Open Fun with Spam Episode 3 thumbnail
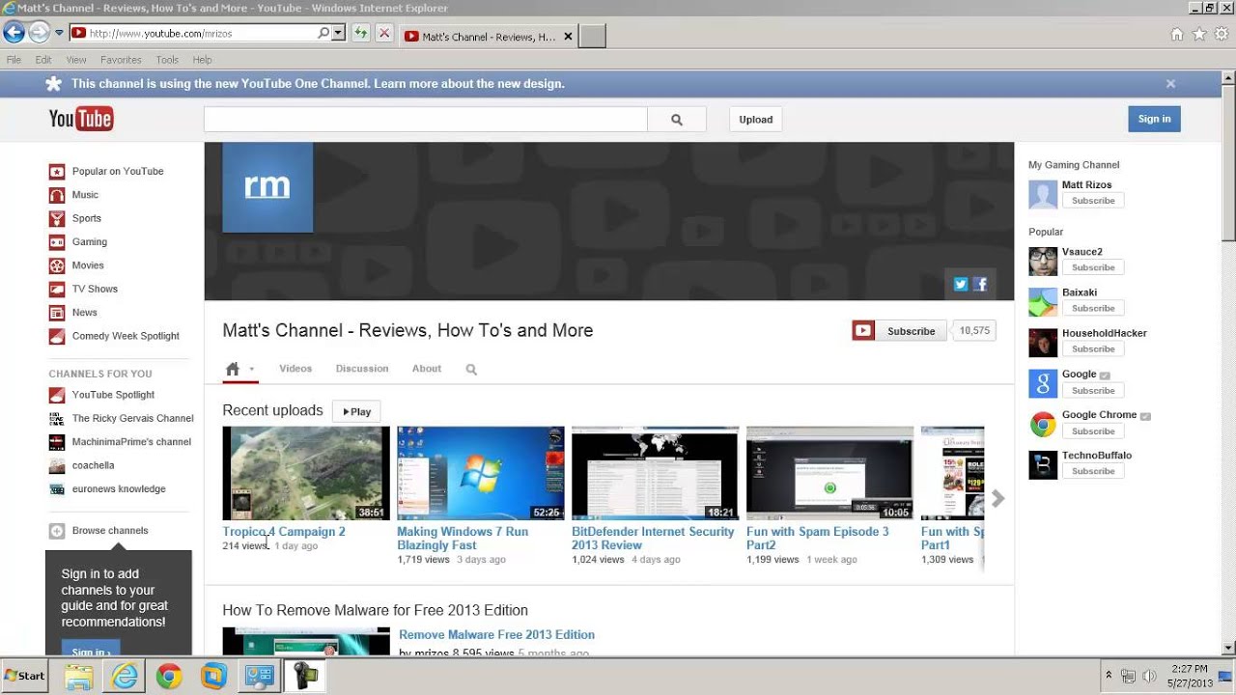This screenshot has height=695, width=1236. 829,473
